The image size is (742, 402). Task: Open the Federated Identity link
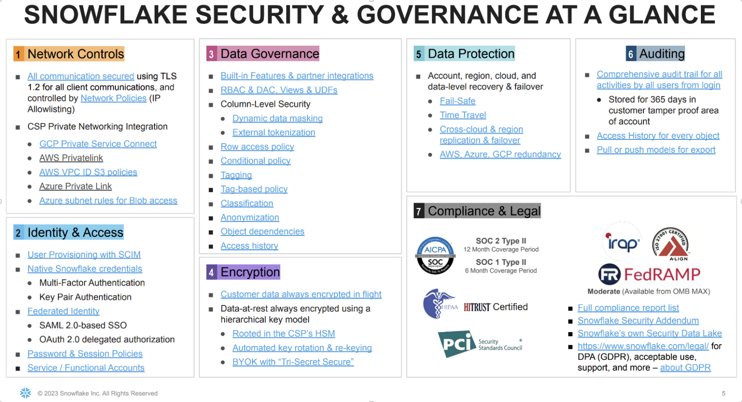click(63, 311)
